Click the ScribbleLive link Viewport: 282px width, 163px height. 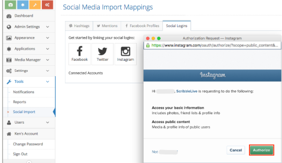point(187,91)
